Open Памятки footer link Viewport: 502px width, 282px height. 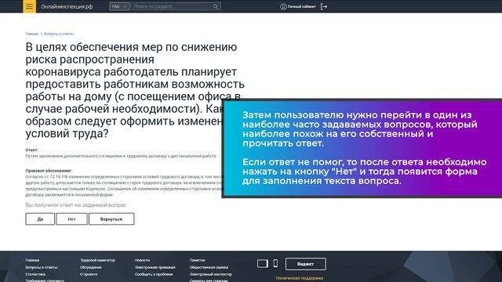tap(197, 260)
